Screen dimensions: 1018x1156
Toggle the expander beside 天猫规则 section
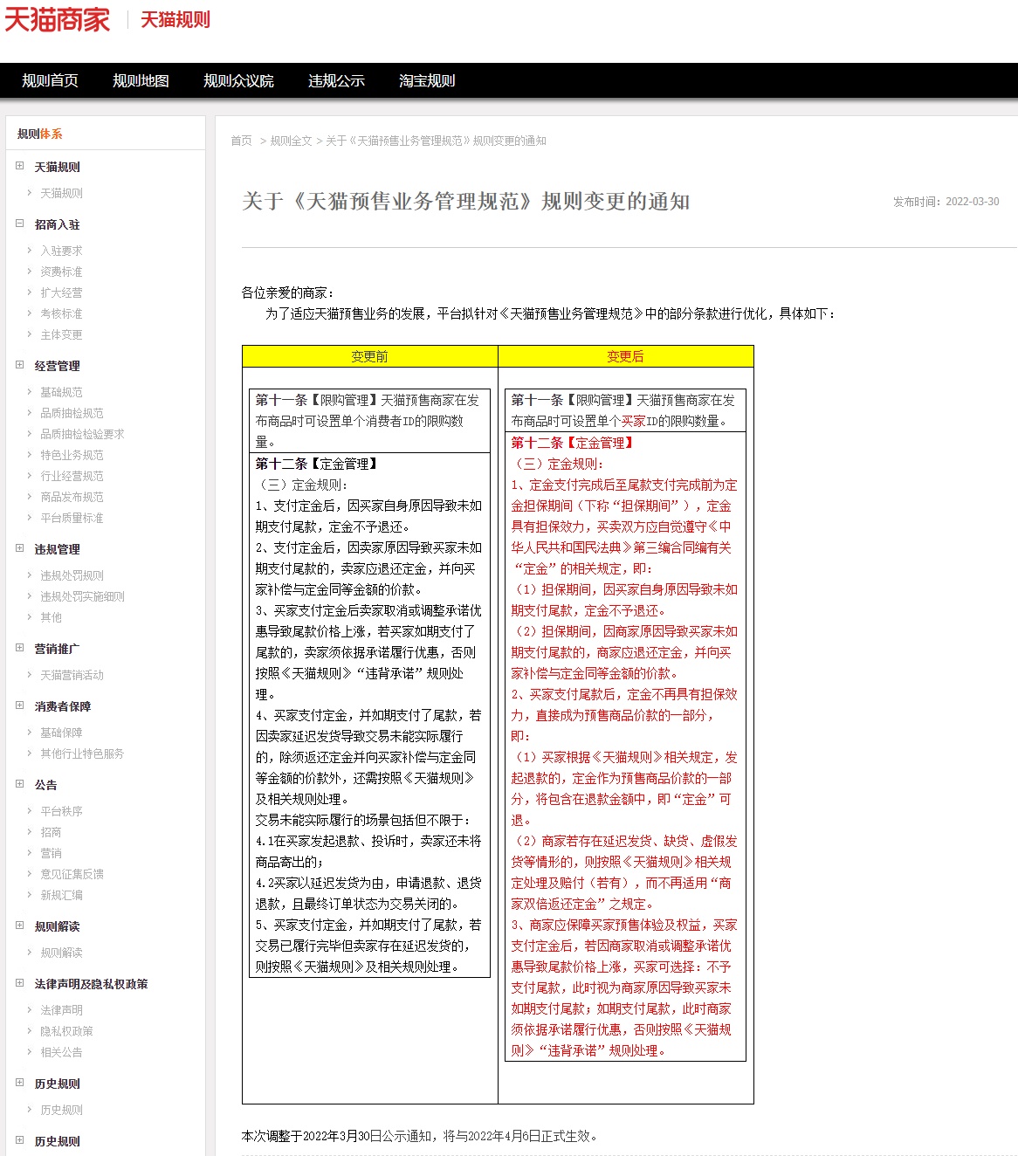click(x=19, y=166)
